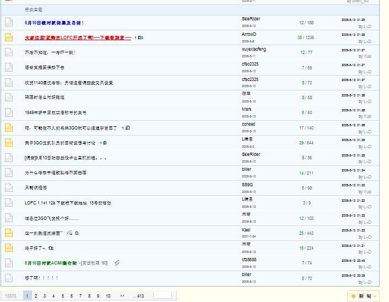389x302 pixels.
Task: Open last poster Yuki on wuyexiaofeng's thread
Action: [368, 56]
